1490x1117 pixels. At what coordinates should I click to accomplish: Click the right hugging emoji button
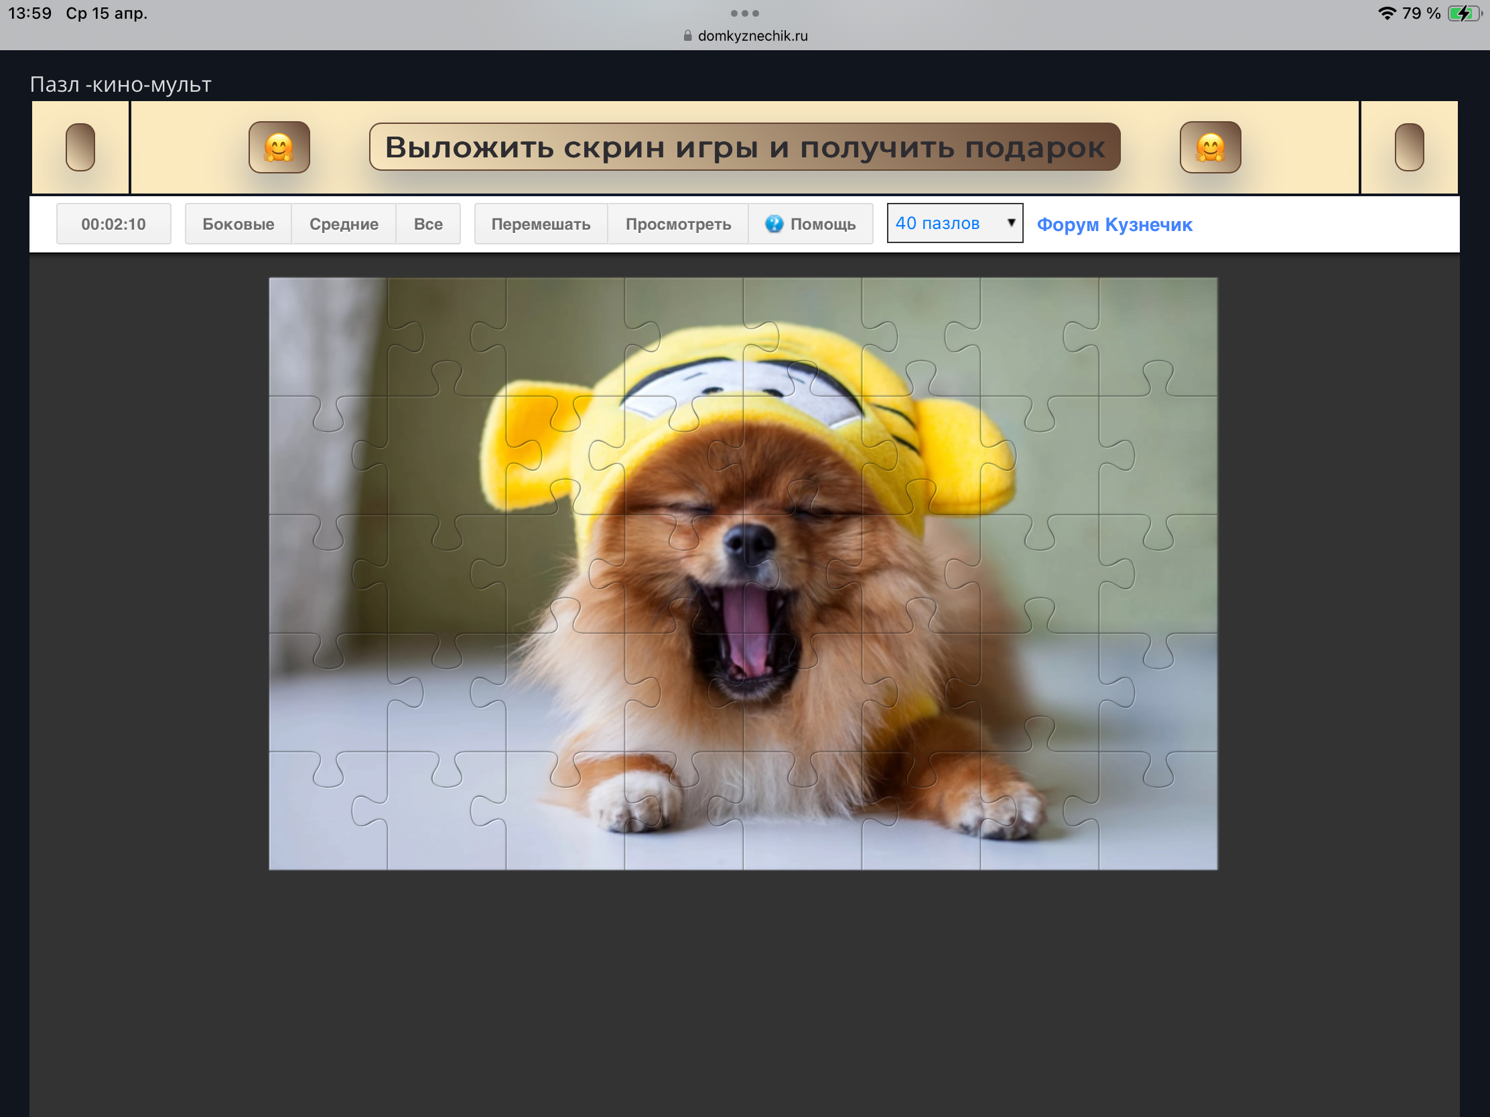[x=1210, y=147]
